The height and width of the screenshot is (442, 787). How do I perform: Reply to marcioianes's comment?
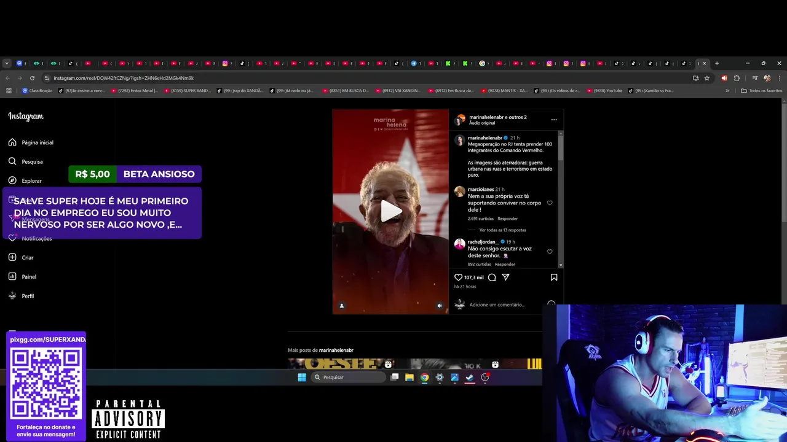tap(507, 219)
